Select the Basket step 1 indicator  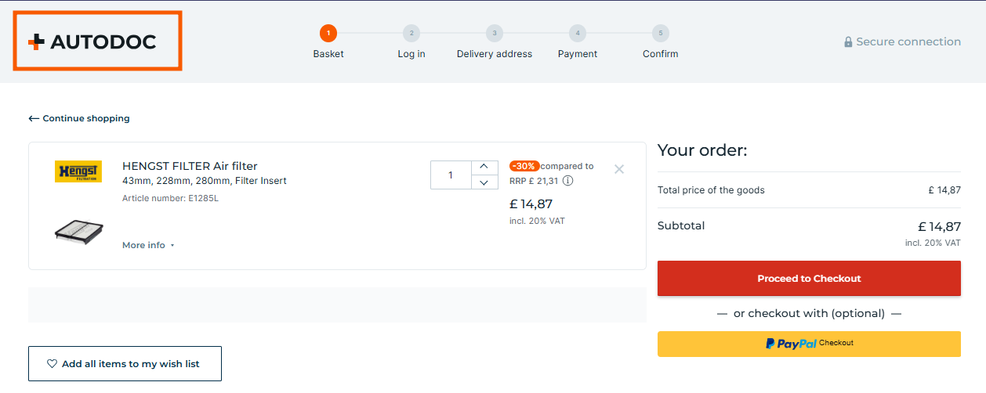328,34
